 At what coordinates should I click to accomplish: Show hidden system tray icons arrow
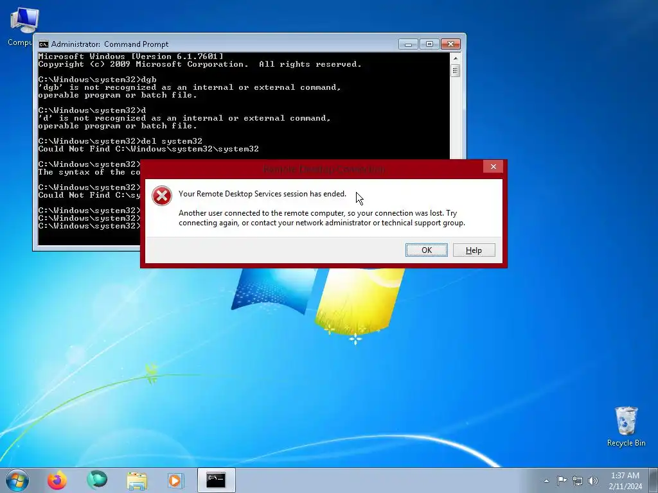click(546, 481)
